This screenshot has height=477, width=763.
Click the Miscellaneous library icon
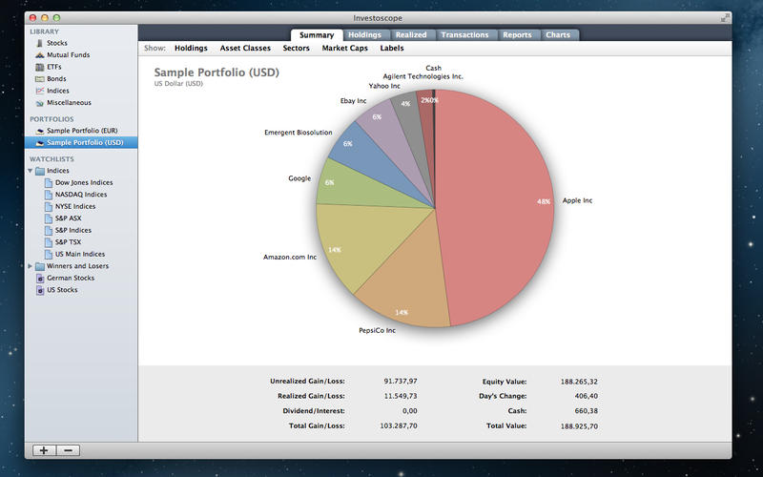pos(39,103)
